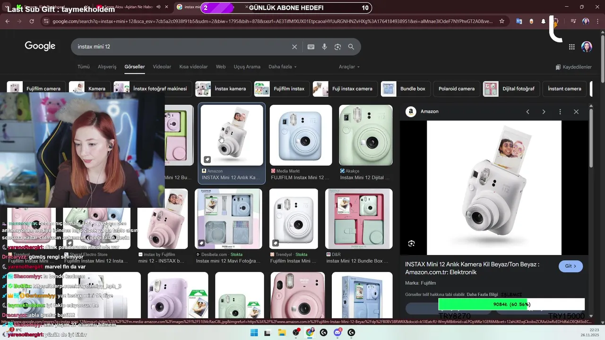Go back in browser history

point(7,21)
